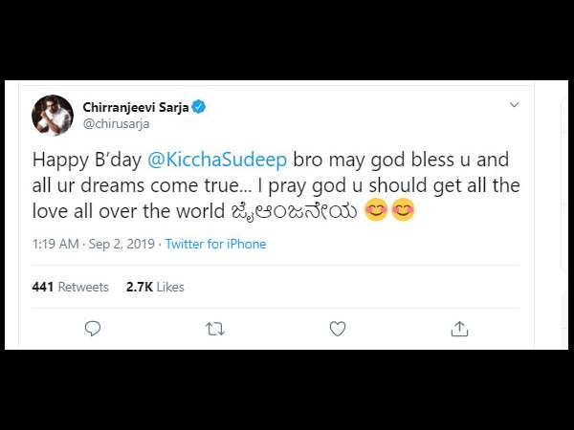View the 441 Retweets list

[x=70, y=287]
